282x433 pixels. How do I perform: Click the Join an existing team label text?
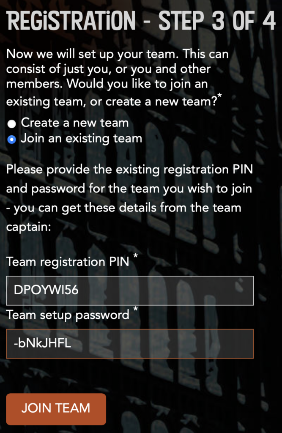[x=82, y=139]
